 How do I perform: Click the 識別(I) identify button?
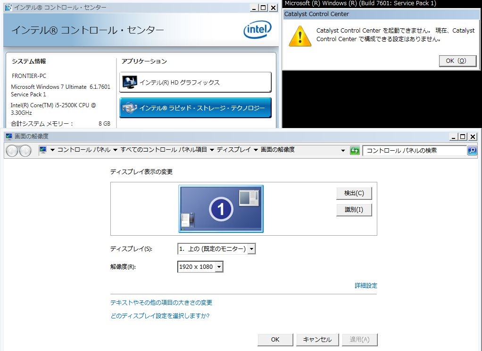click(354, 210)
